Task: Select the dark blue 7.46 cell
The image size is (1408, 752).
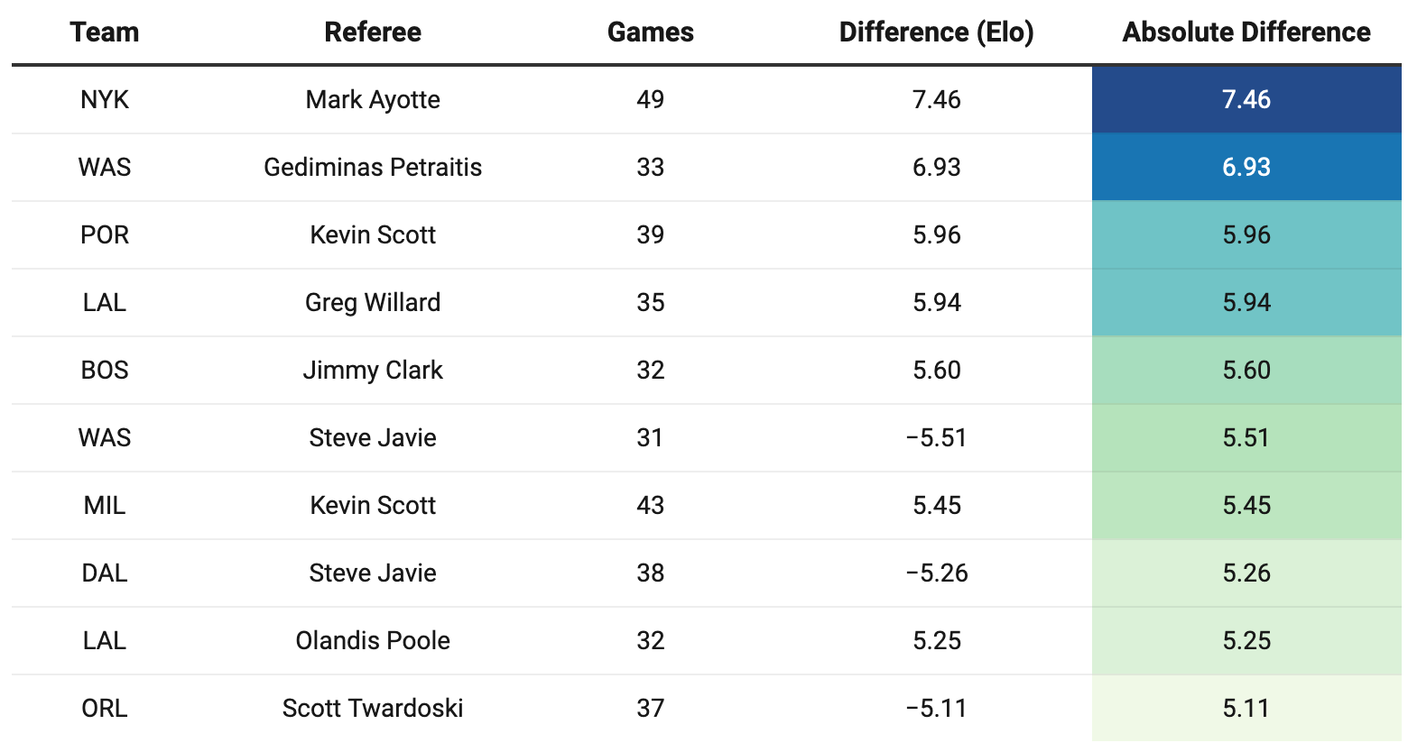Action: pos(1246,99)
